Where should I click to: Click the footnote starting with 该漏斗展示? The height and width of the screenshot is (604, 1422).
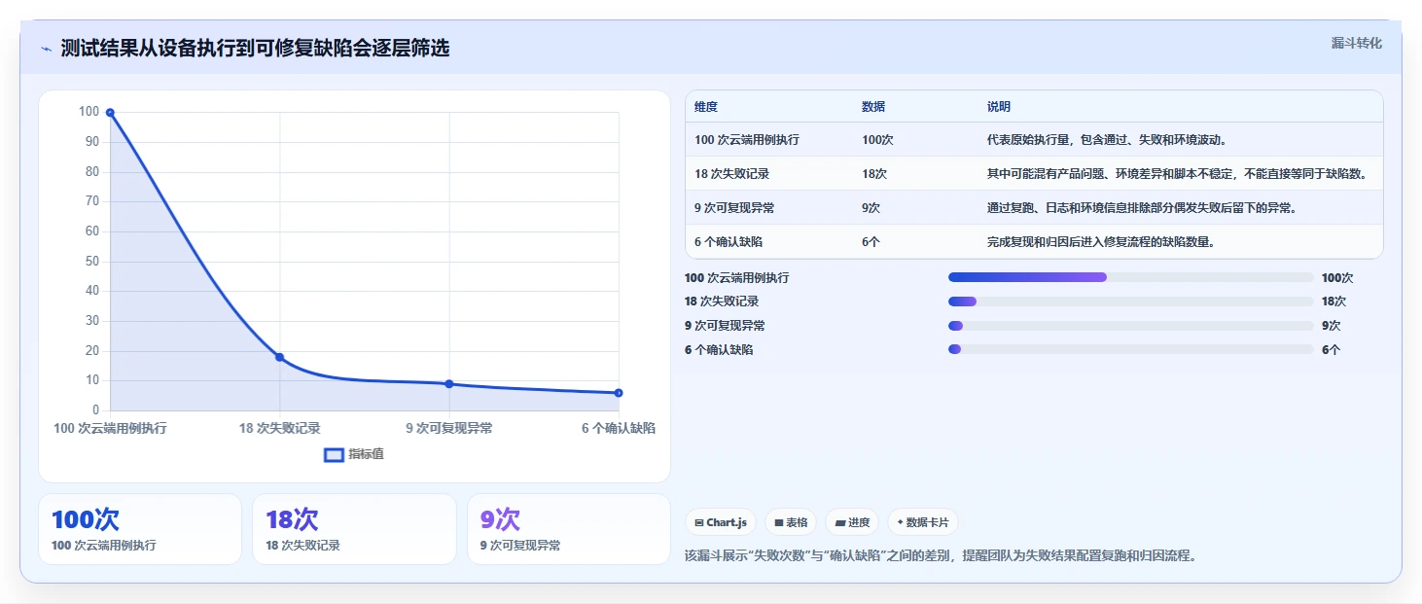click(x=941, y=556)
